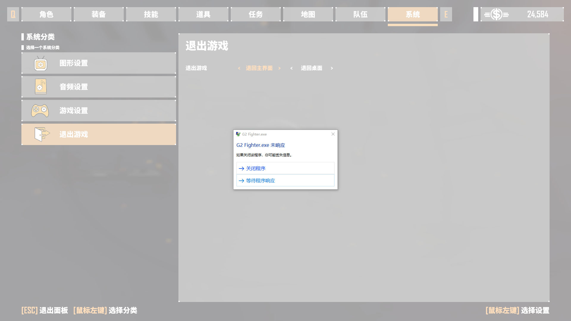571x321 pixels.
Task: Select 图形设置 category
Action: click(99, 63)
